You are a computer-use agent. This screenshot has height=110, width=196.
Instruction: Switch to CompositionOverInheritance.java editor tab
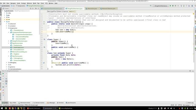point(52,9)
